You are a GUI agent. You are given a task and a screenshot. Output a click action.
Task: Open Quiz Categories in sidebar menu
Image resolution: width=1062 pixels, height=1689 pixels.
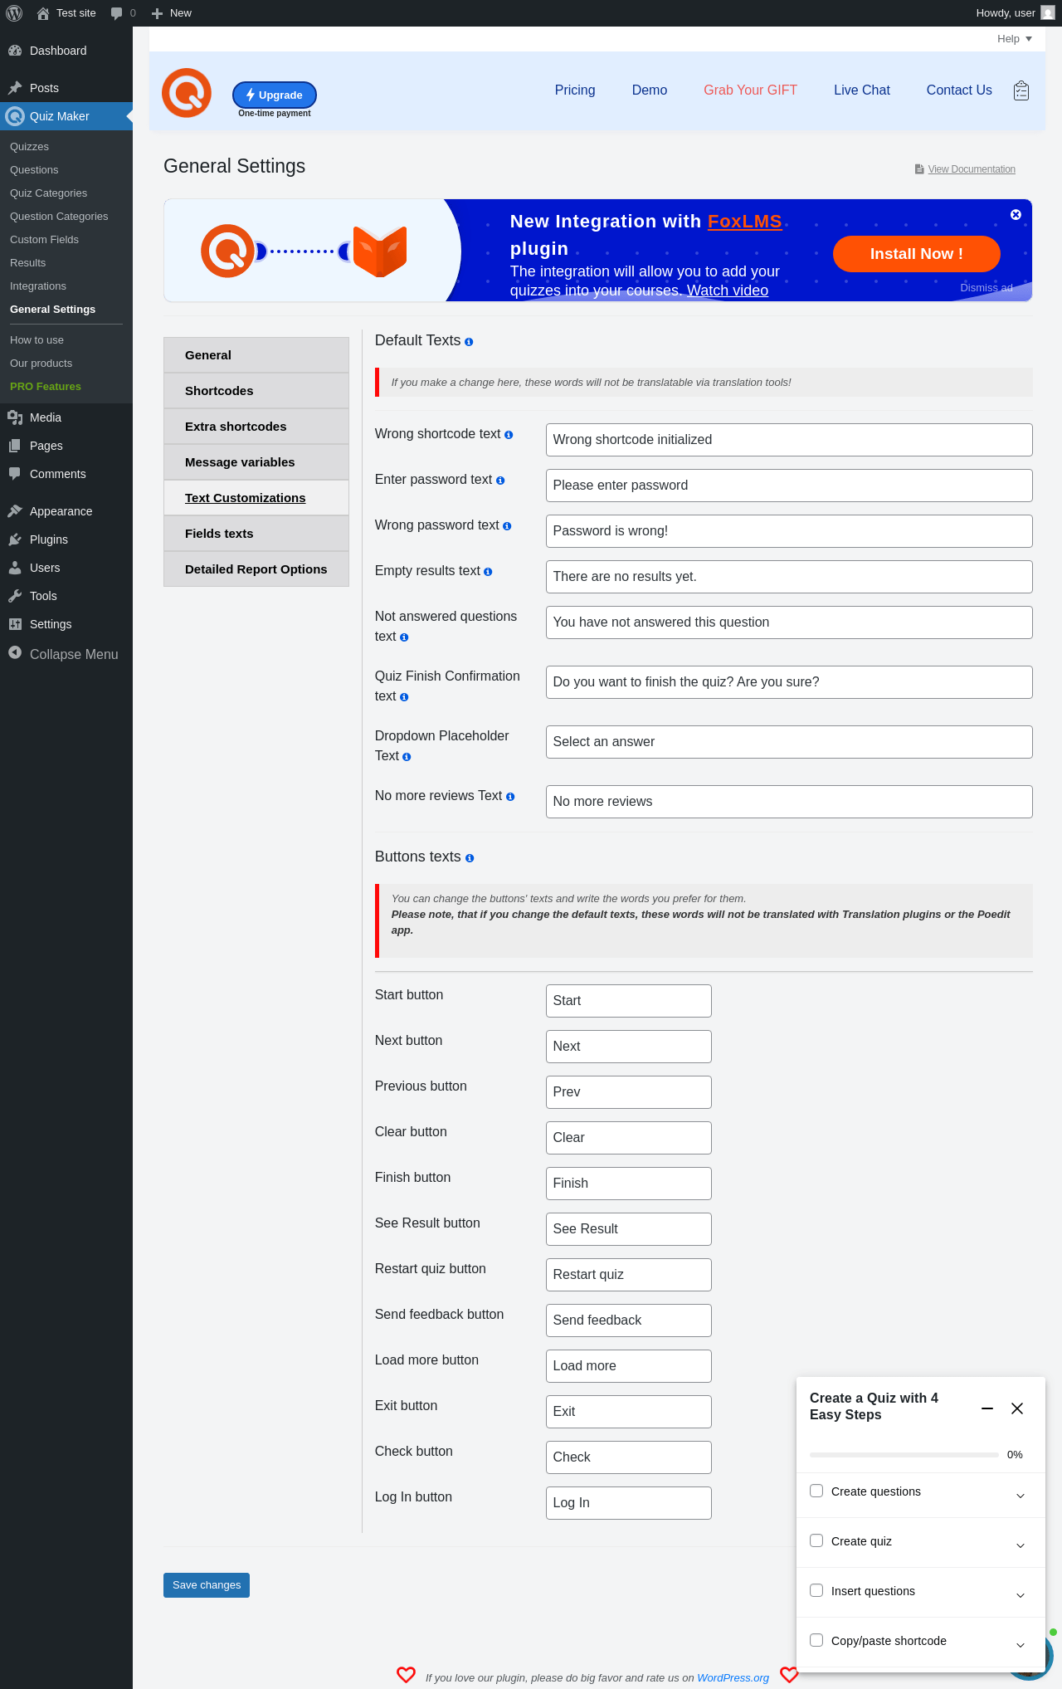48,193
